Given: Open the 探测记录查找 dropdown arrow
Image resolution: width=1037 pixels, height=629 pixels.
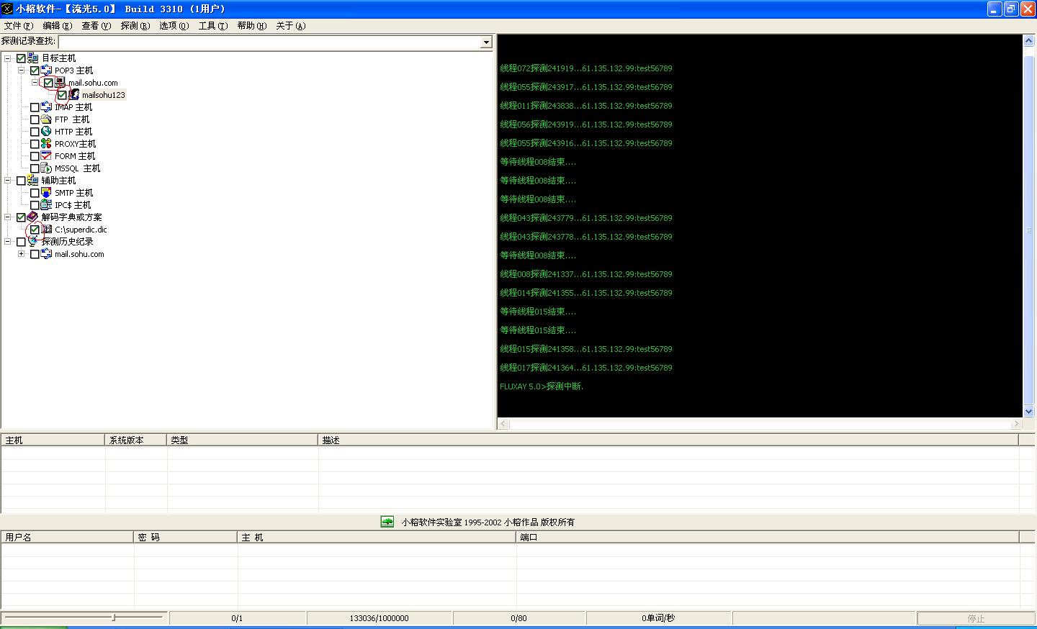Looking at the screenshot, I should pos(486,42).
